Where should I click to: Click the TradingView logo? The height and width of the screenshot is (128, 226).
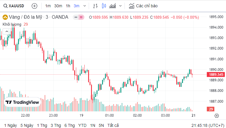(22, 102)
